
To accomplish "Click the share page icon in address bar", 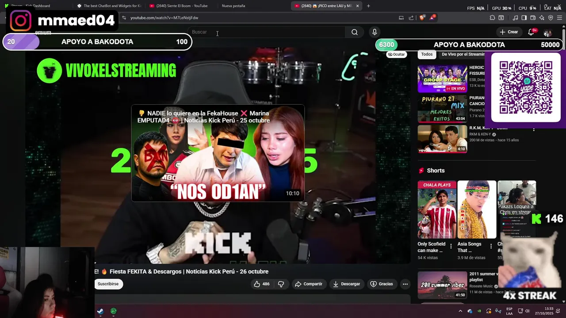I will pos(411,18).
